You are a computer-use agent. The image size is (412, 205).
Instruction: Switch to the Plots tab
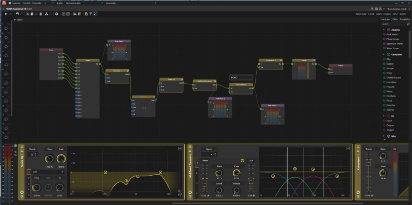[x=395, y=19]
